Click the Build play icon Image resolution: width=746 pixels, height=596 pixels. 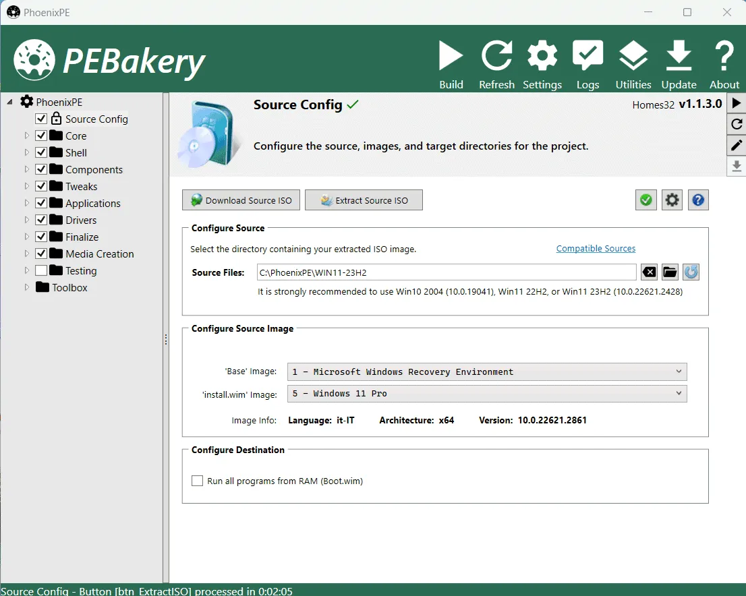[x=451, y=57]
